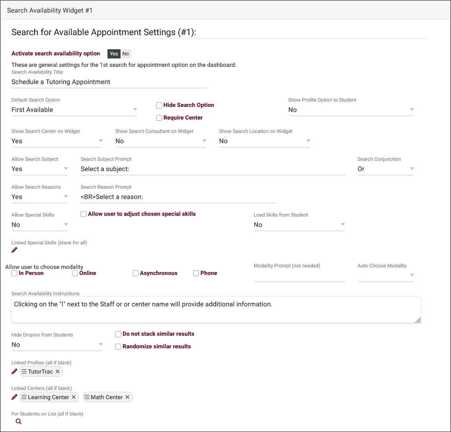Image resolution: width=451 pixels, height=432 pixels.
Task: Click the Search Availability Title field
Action: 109,82
